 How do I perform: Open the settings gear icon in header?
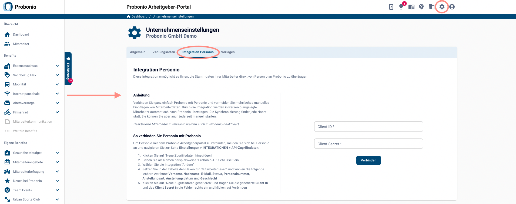point(442,7)
